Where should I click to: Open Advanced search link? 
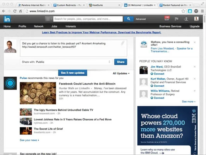pos(141,19)
